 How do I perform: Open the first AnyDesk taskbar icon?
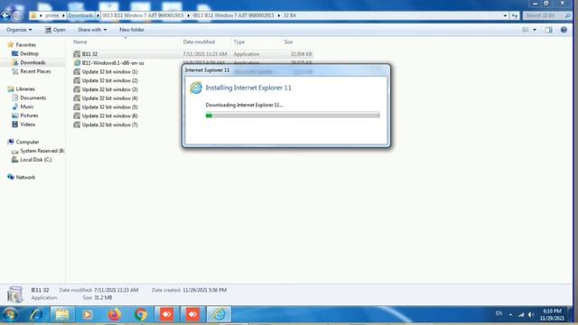(166, 314)
